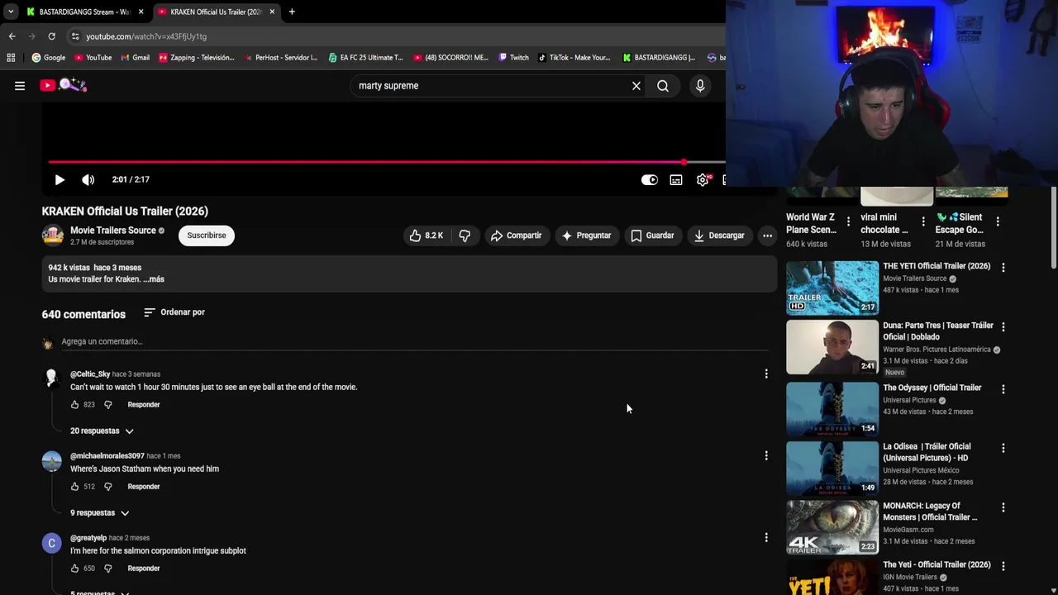Play the paused video

[60, 179]
